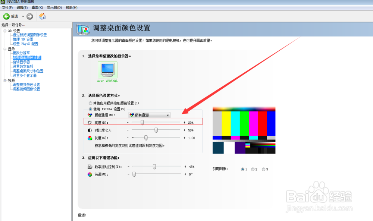Click the vibrance 45% value

[191, 167]
